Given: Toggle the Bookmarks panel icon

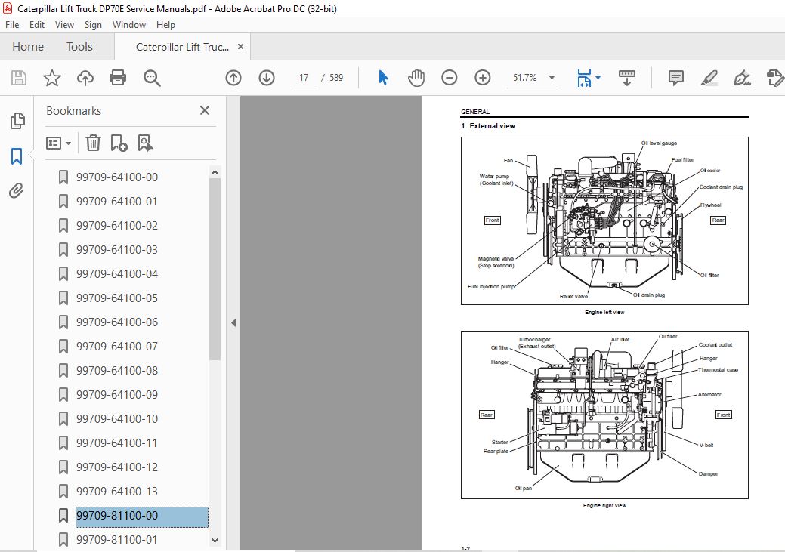Looking at the screenshot, I should click(17, 156).
